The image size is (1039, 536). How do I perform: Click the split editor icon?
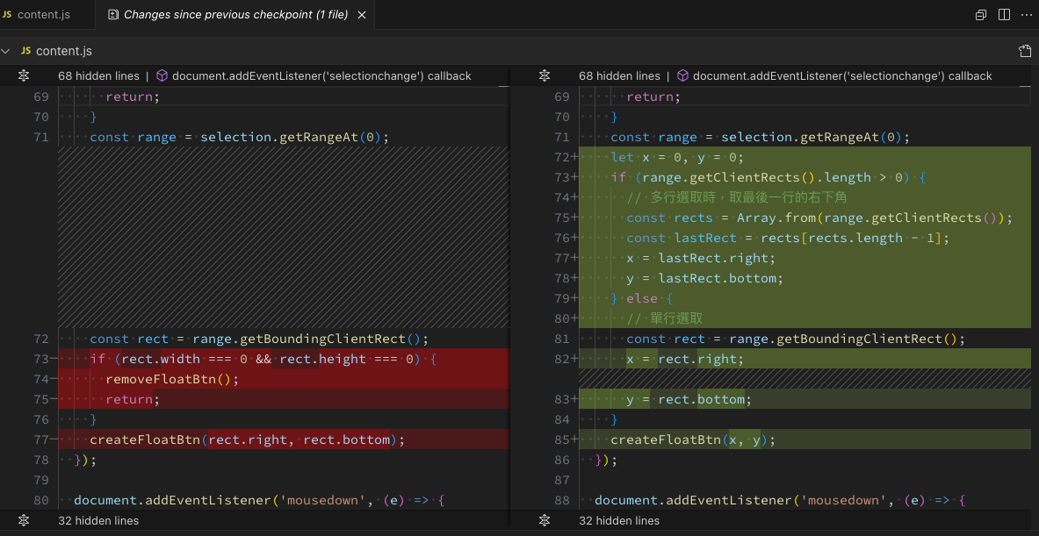(x=1004, y=15)
